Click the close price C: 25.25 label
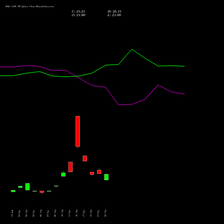The width and height of the screenshot is (224, 224). pyautogui.click(x=78, y=12)
